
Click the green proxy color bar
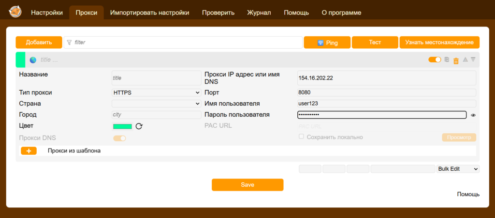coord(20,60)
